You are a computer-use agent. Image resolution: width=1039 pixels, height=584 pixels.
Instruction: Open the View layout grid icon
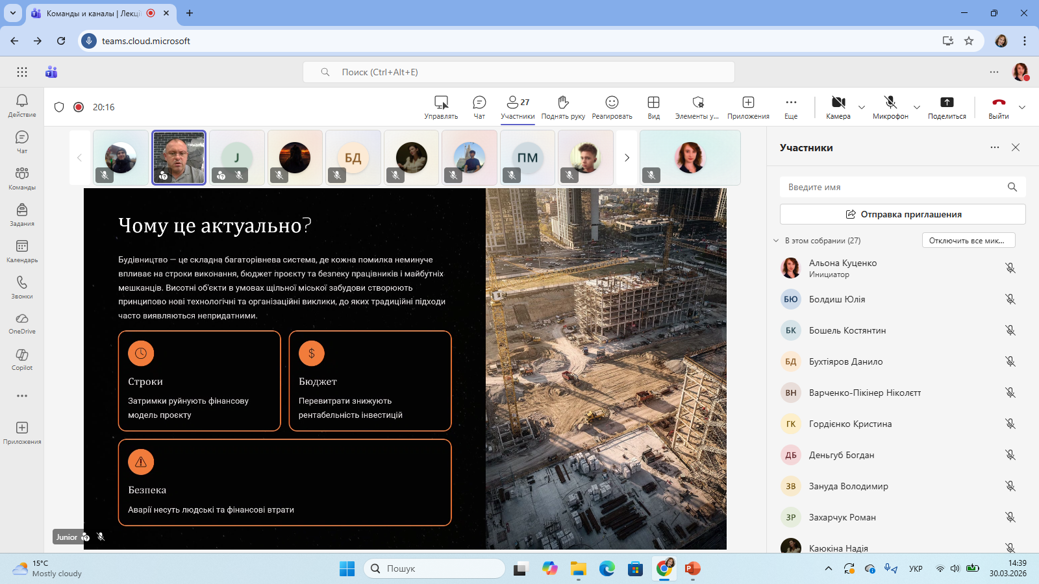(x=653, y=103)
